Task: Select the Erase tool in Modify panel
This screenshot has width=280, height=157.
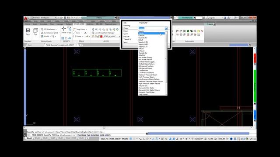Action: tap(70, 38)
